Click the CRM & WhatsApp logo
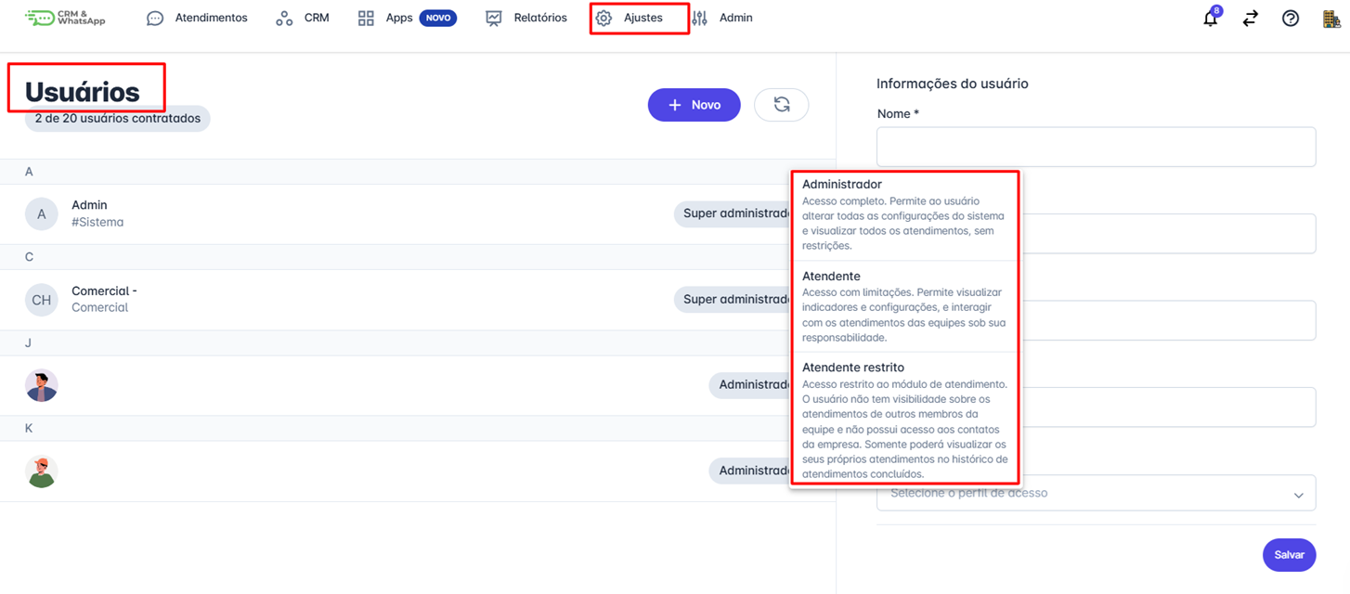Screen dimensions: 1350x594 click(x=65, y=18)
